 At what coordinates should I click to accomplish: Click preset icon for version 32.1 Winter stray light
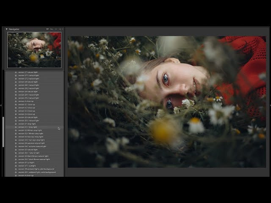[16, 134]
